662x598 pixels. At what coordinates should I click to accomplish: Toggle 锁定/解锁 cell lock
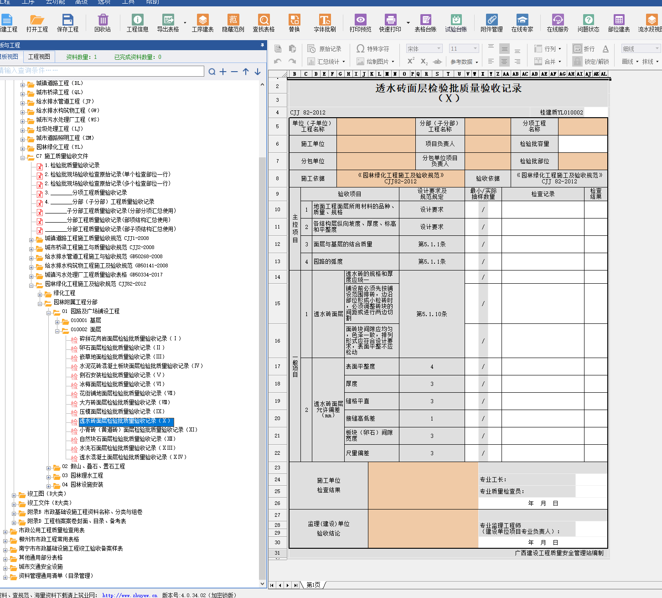click(591, 62)
